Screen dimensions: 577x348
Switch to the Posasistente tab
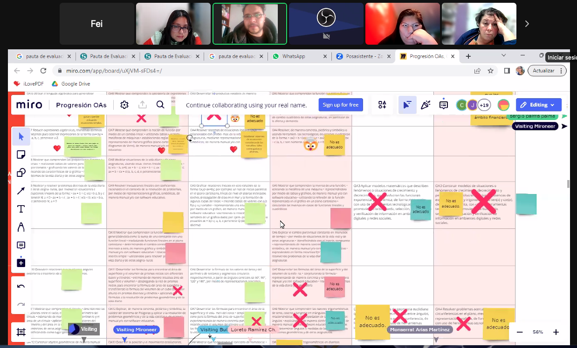[364, 56]
